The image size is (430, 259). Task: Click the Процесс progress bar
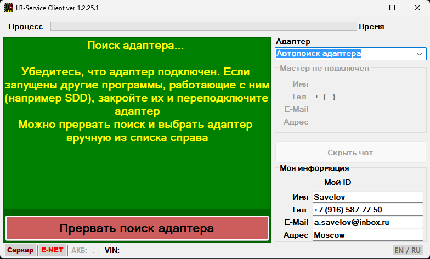point(203,26)
